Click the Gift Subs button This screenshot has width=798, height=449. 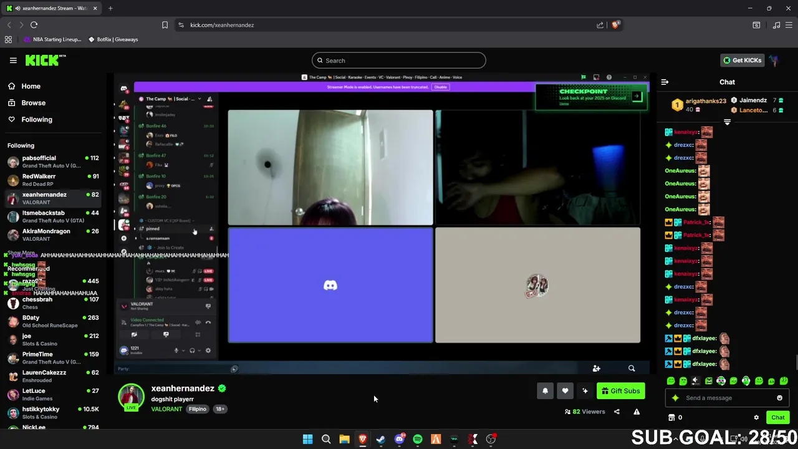(x=621, y=391)
